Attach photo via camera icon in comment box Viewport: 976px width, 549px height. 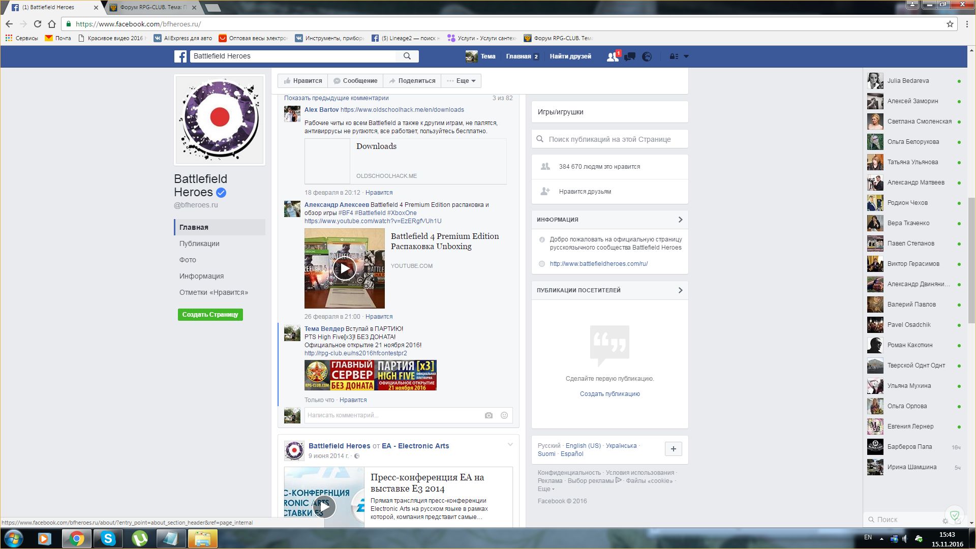489,415
